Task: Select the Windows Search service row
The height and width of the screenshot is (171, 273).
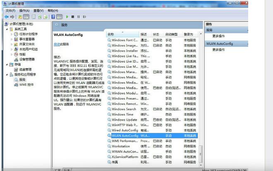Action: click(152, 109)
